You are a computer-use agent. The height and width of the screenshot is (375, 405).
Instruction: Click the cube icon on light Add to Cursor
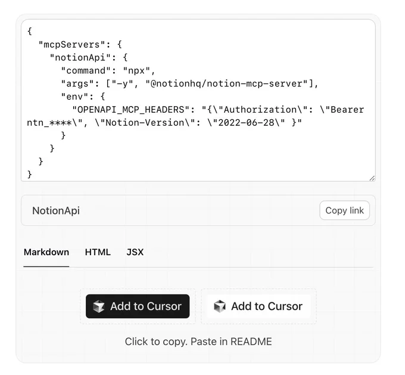click(x=220, y=306)
